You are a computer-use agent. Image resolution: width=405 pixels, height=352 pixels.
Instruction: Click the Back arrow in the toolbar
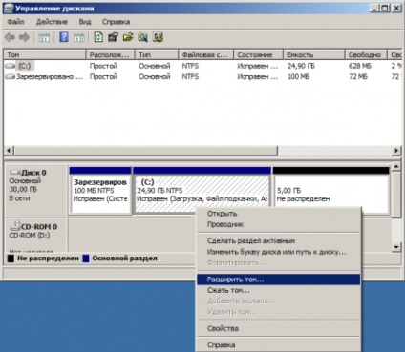[10, 37]
